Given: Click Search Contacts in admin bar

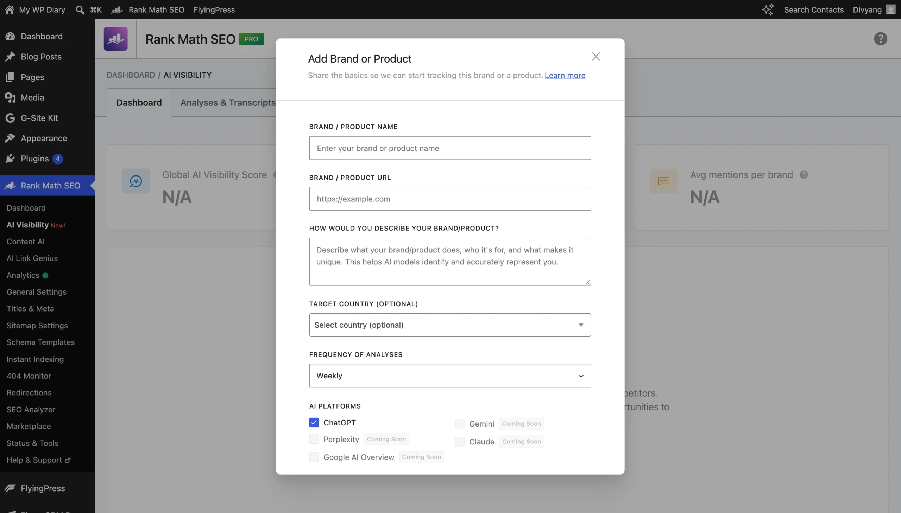Looking at the screenshot, I should click(x=814, y=10).
